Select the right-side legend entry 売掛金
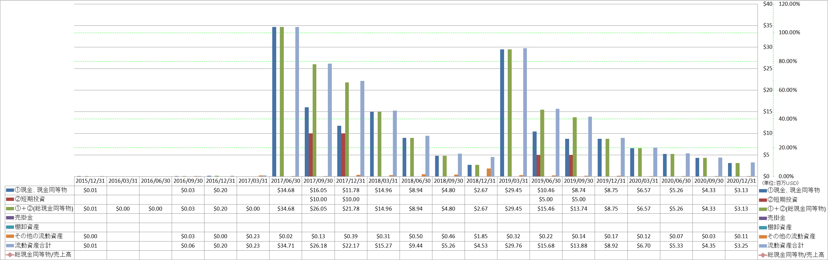This screenshot has width=828, height=260. (772, 218)
